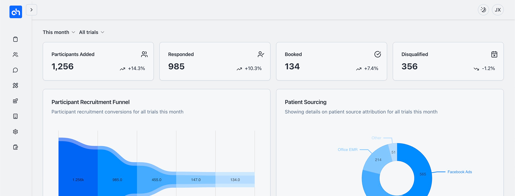Click the Office EMR label on the chart
The height and width of the screenshot is (196, 515).
[347, 149]
